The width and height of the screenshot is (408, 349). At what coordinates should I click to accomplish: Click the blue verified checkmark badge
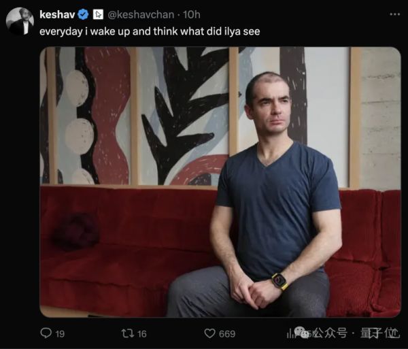click(x=84, y=14)
